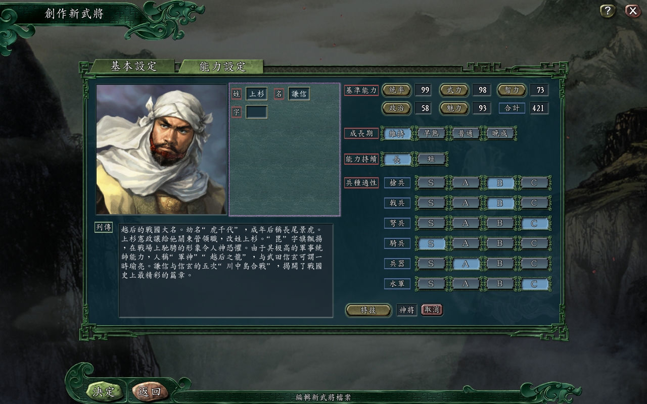Click the 武力 ability button
This screenshot has height=404, width=647.
click(x=454, y=90)
